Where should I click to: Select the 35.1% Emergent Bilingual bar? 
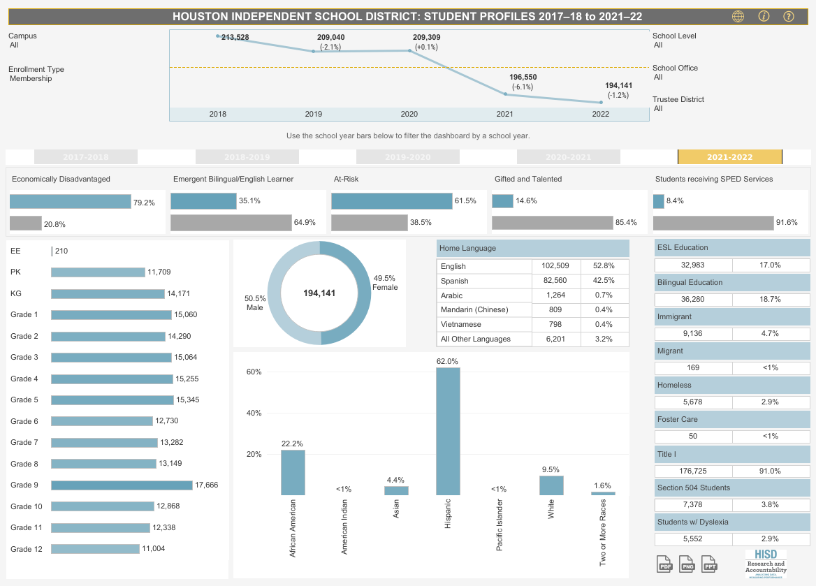pyautogui.click(x=203, y=201)
